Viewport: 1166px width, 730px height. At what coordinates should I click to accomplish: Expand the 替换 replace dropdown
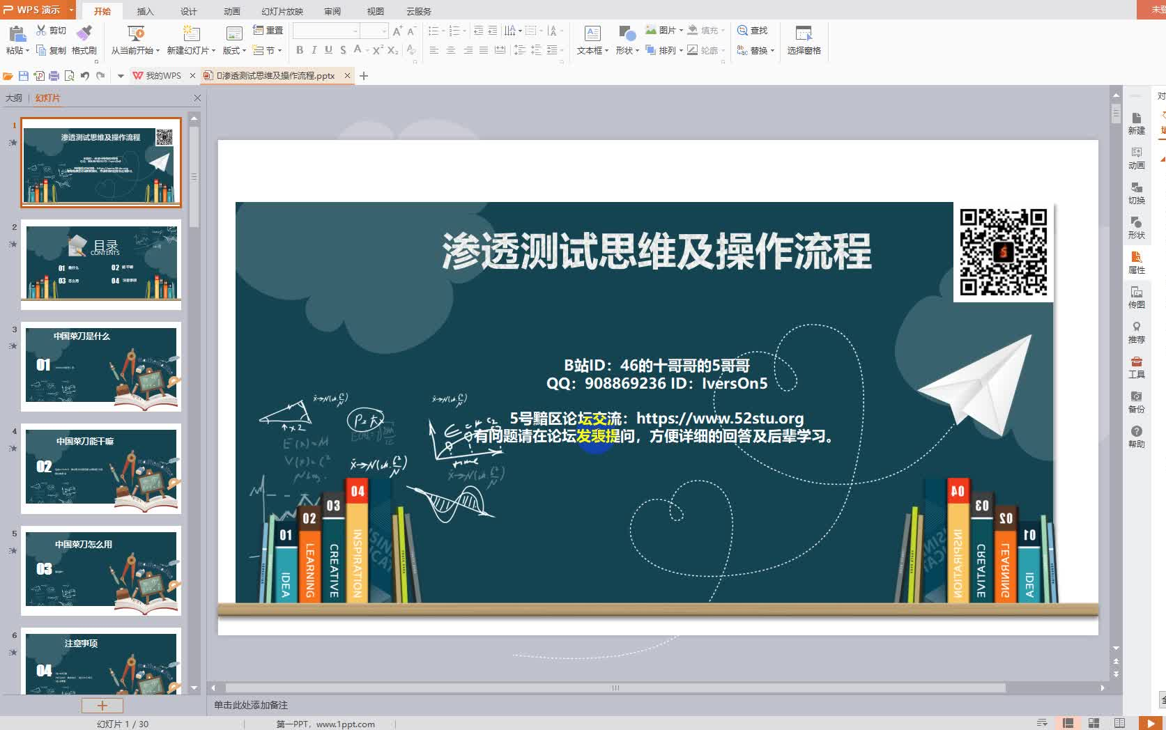tap(772, 51)
